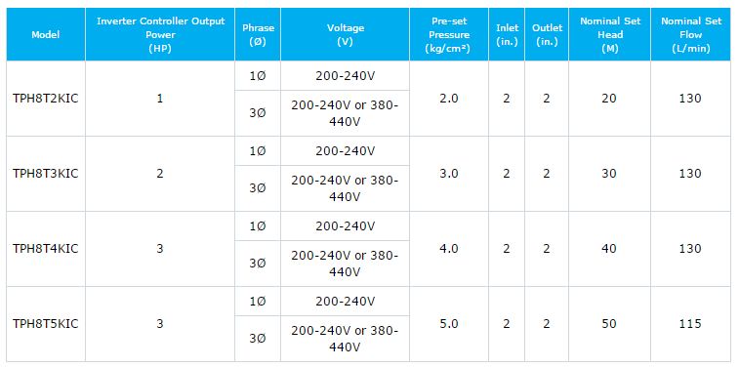Select the TPH8T3KIC model cell
Image resolution: width=739 pixels, height=367 pixels.
tap(46, 174)
